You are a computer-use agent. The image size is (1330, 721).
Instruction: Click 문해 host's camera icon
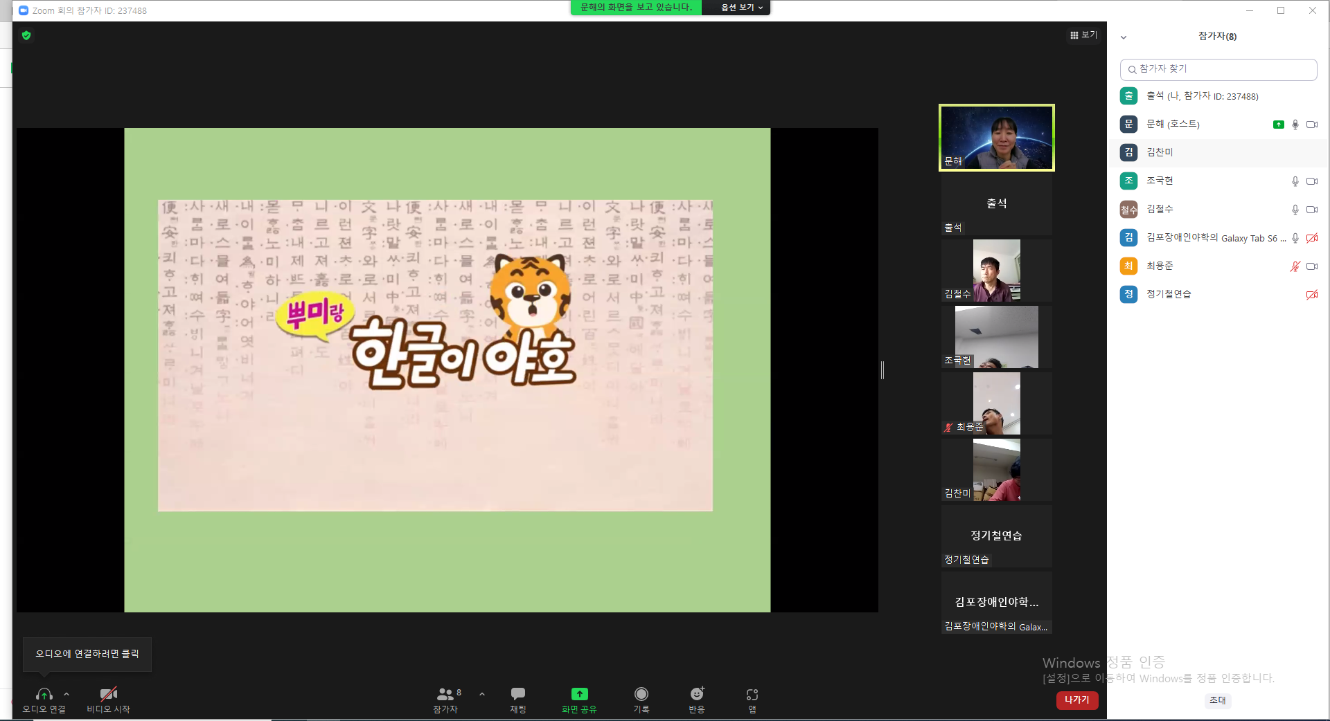[x=1312, y=125]
